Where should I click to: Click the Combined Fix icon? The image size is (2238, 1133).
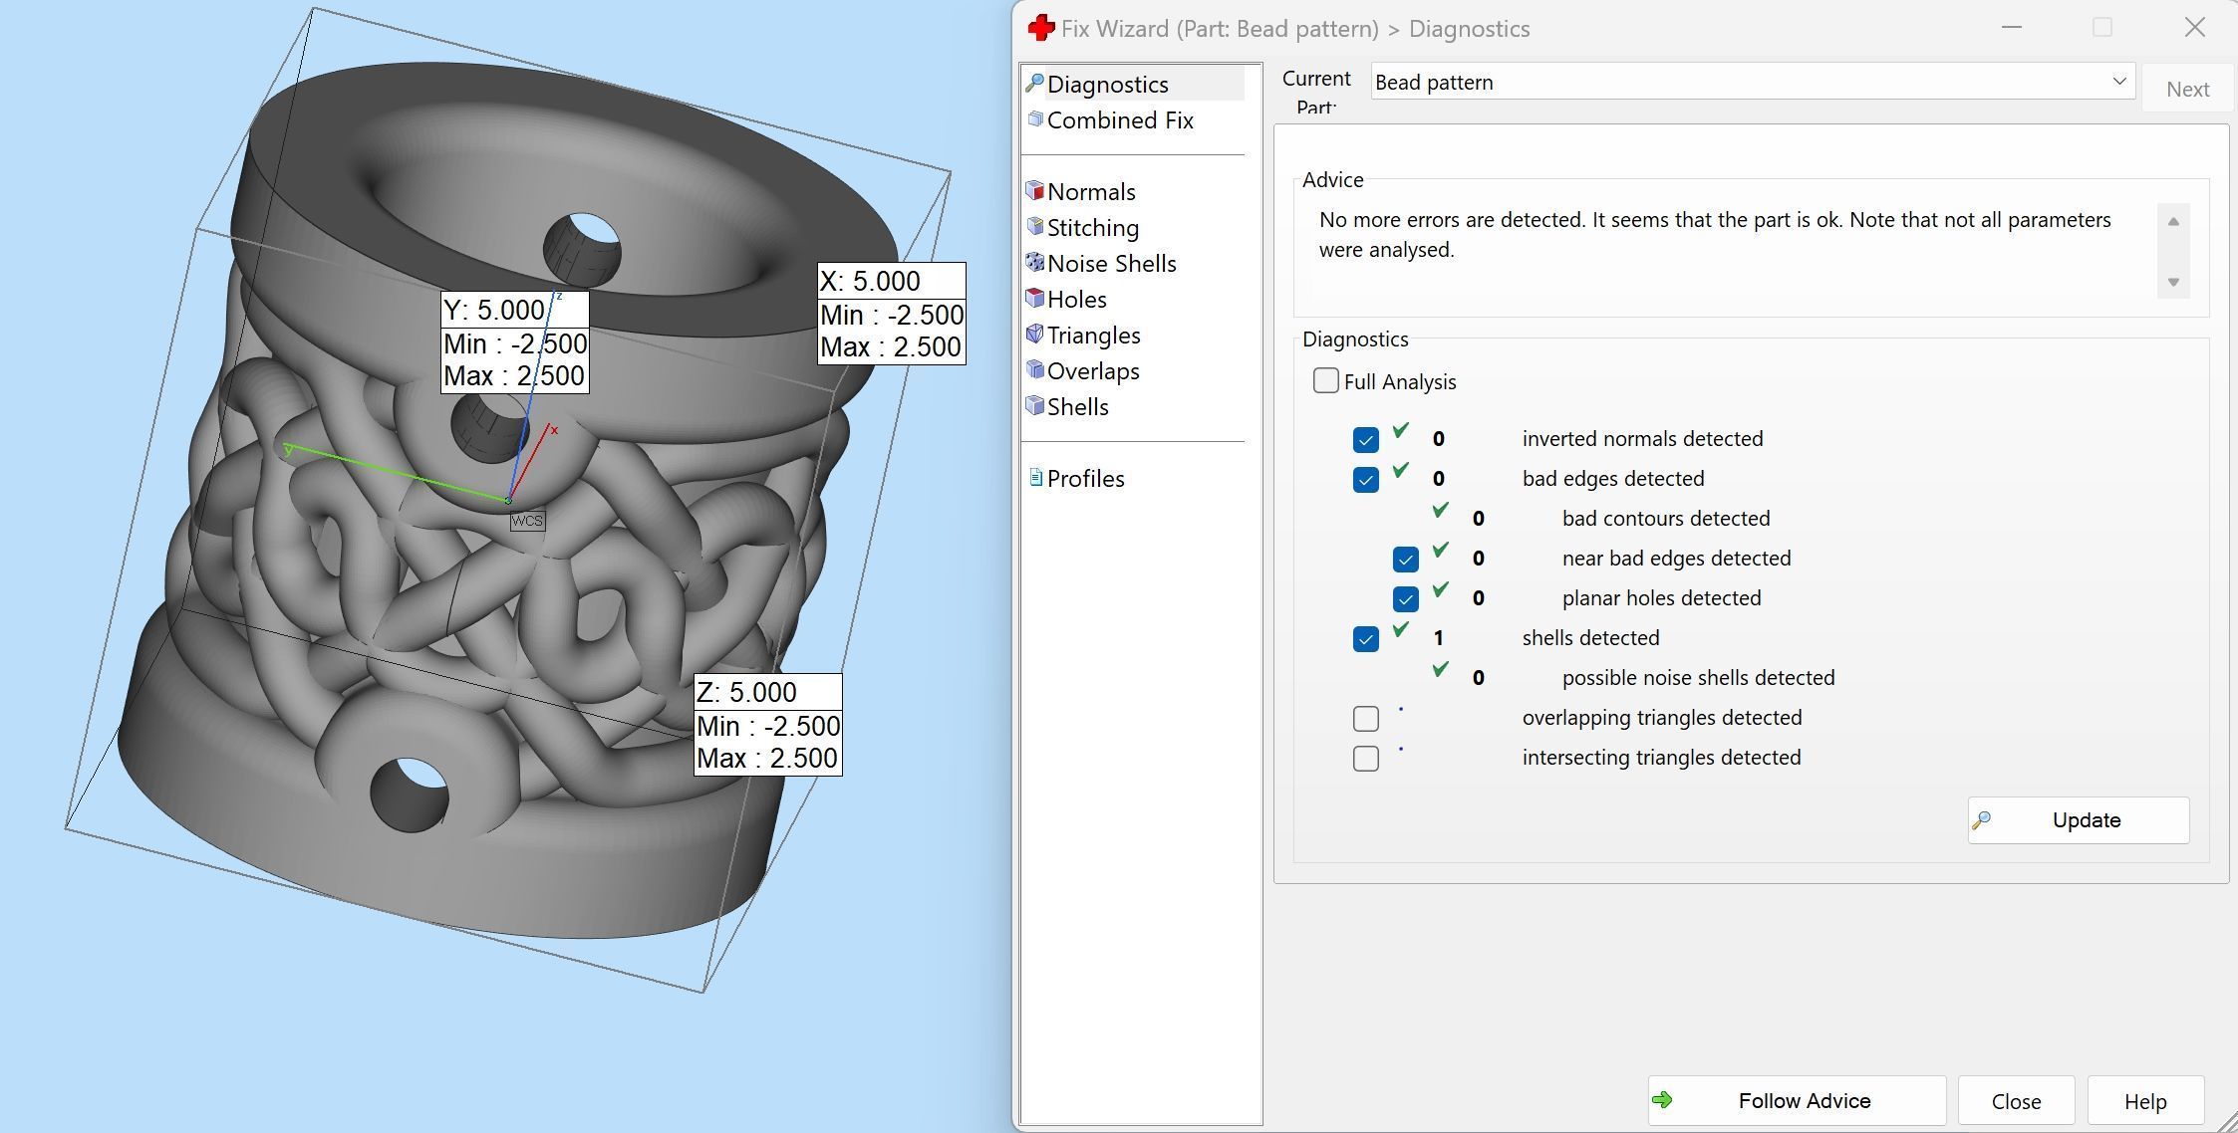click(1035, 118)
